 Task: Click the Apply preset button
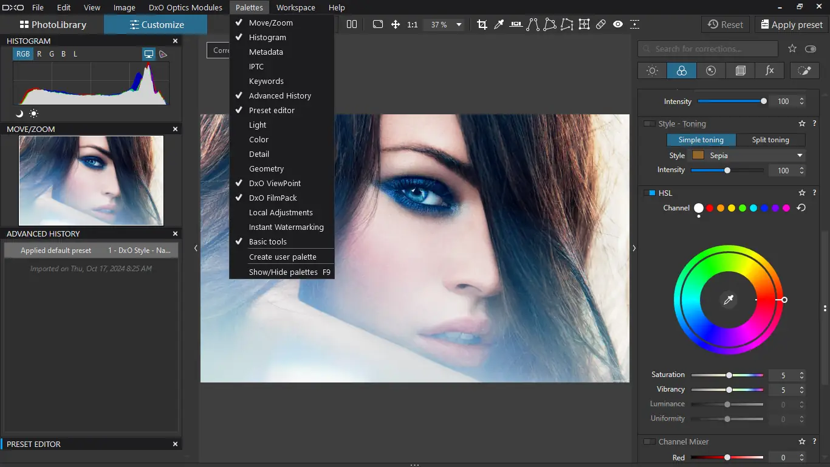791,24
